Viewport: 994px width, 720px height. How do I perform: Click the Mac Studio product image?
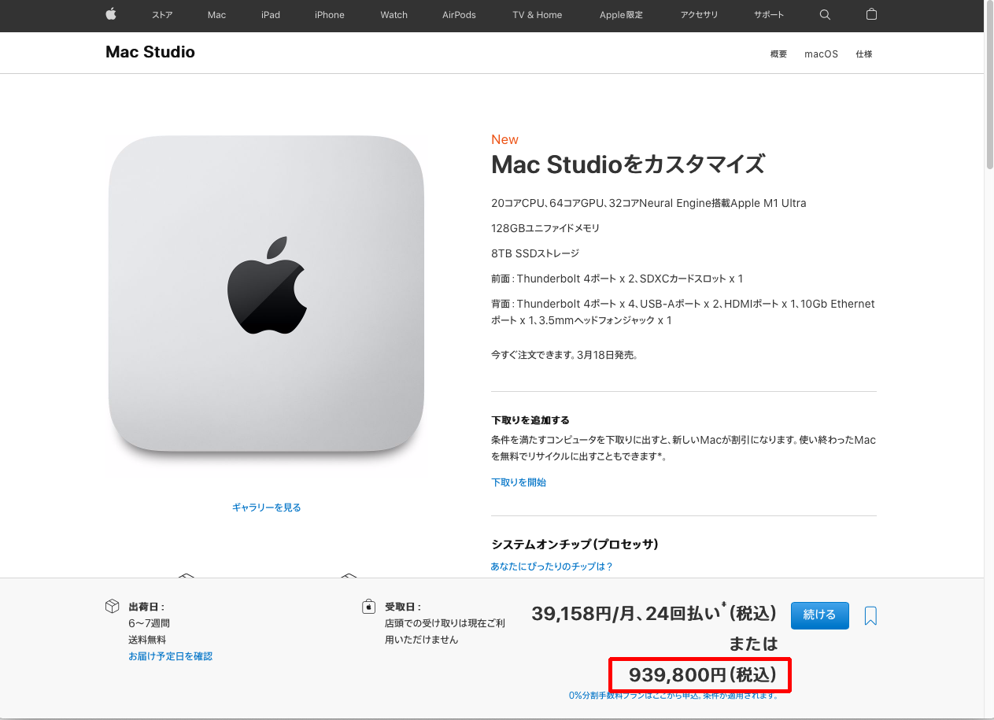click(266, 294)
